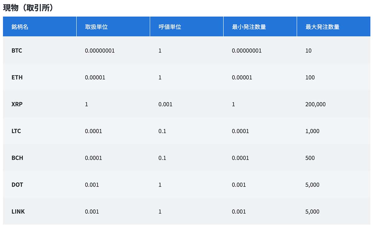Click LINK's 最大発注数量 value 5,000
Image resolution: width=373 pixels, height=227 pixels.
(312, 211)
